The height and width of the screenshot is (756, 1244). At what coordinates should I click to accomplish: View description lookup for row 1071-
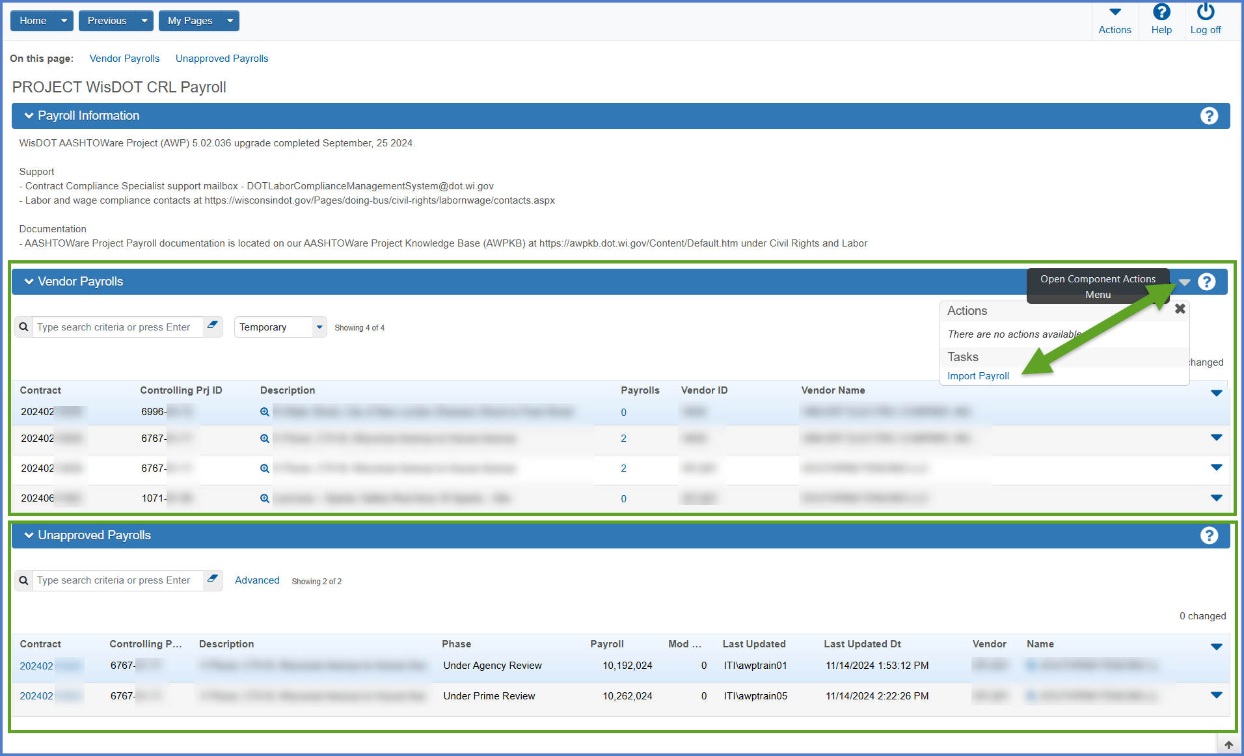point(265,498)
